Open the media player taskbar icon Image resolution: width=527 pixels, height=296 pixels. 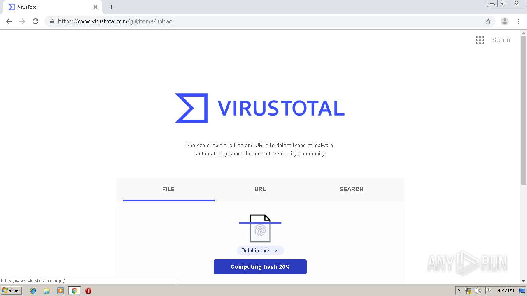click(x=61, y=291)
